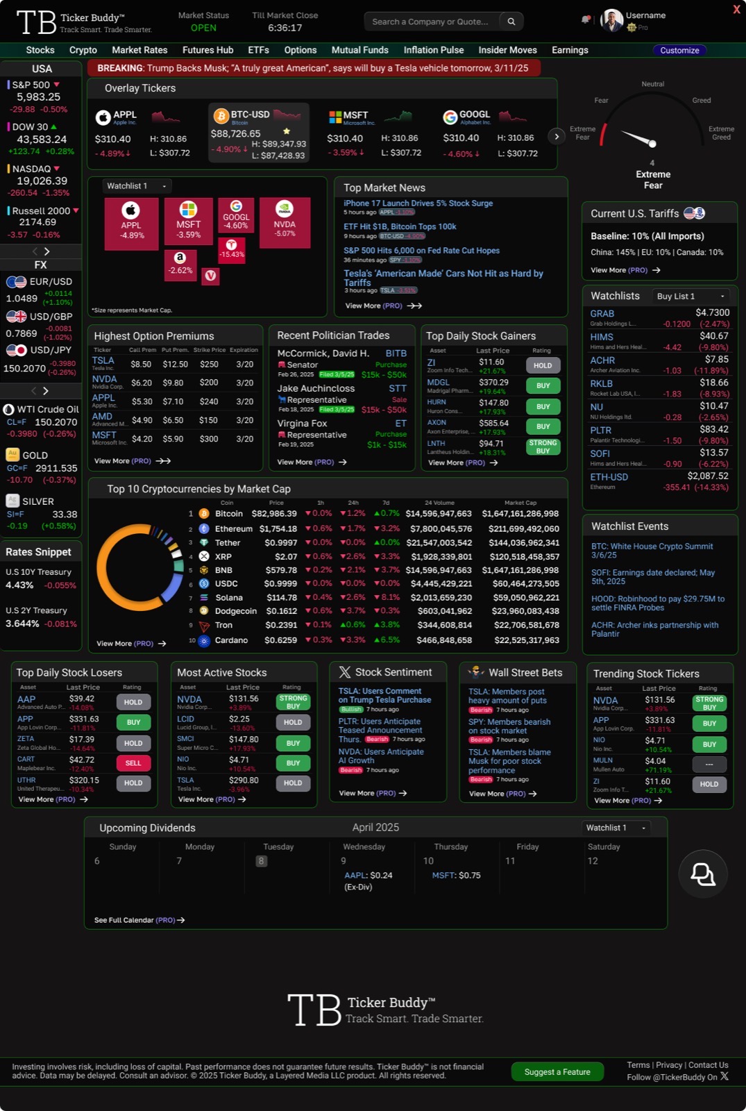Screen dimensions: 746x1111
Task: Open Top Market News View More link
Action: (383, 306)
